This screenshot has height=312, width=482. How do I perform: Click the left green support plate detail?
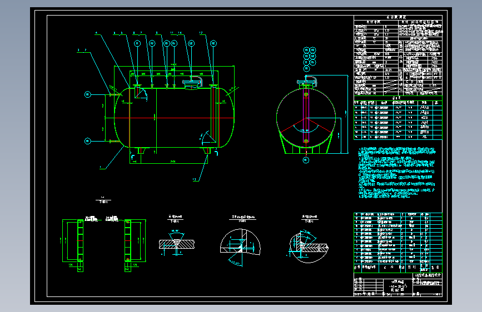[x=73, y=245]
